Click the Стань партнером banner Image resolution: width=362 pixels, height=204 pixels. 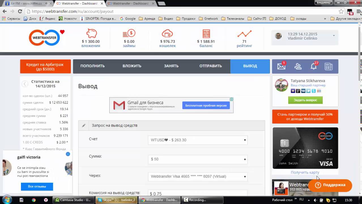[305, 116]
